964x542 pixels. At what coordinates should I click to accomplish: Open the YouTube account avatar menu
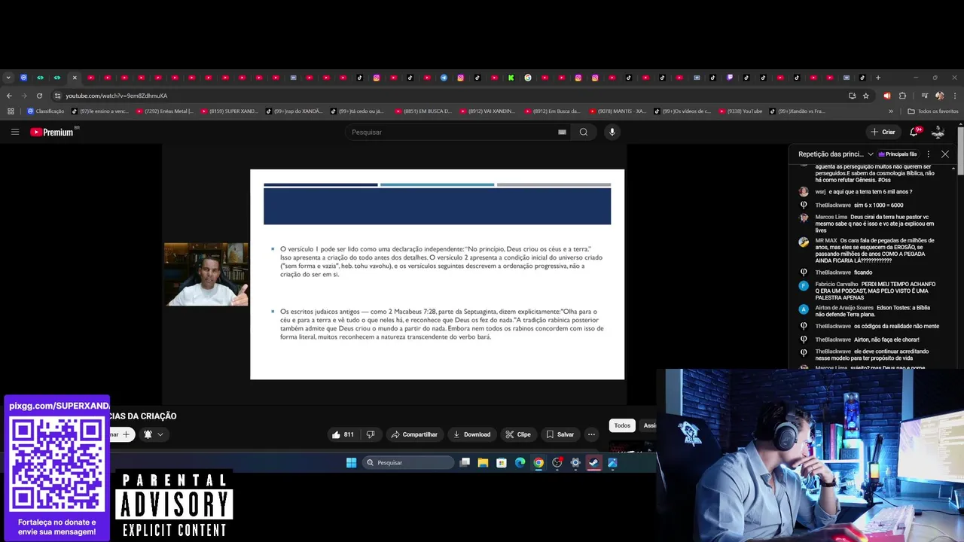coord(938,132)
